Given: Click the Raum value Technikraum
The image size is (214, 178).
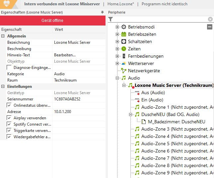Looking at the screenshot, I should [x=79, y=80].
